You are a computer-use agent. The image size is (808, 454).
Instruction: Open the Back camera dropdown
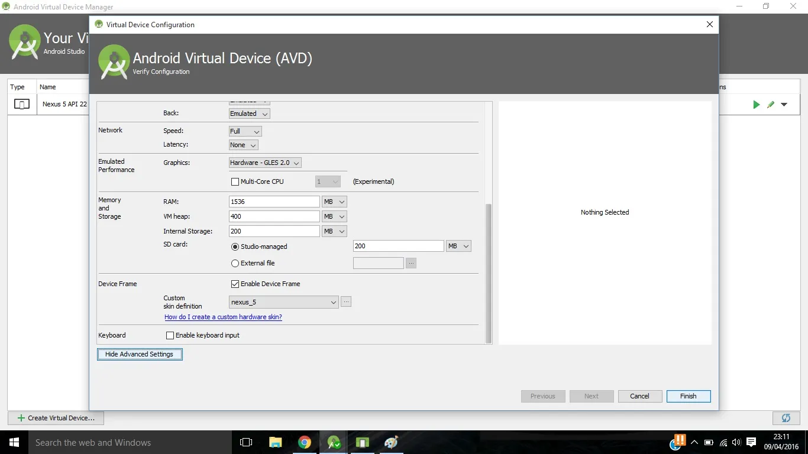(x=249, y=113)
